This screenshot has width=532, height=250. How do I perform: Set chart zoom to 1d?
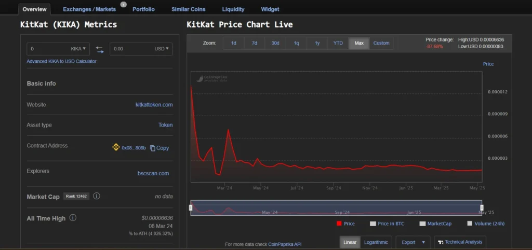(x=233, y=43)
